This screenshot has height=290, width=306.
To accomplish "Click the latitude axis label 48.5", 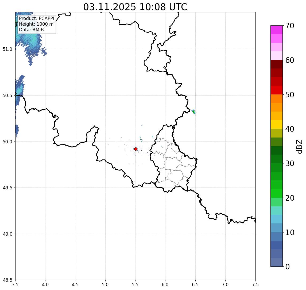I will [7, 280].
